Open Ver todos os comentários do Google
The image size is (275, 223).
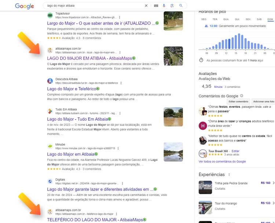tap(222, 162)
